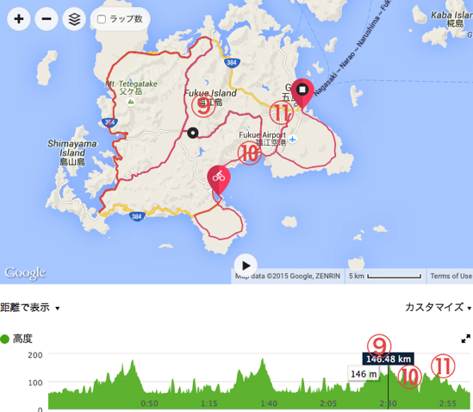Toggle the 高度 elevation series legend
Viewport: 473px width, 412px height.
point(16,339)
